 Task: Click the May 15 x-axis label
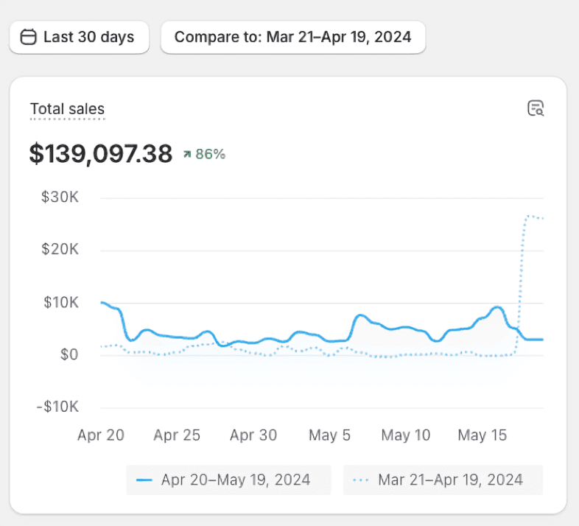pyautogui.click(x=482, y=435)
